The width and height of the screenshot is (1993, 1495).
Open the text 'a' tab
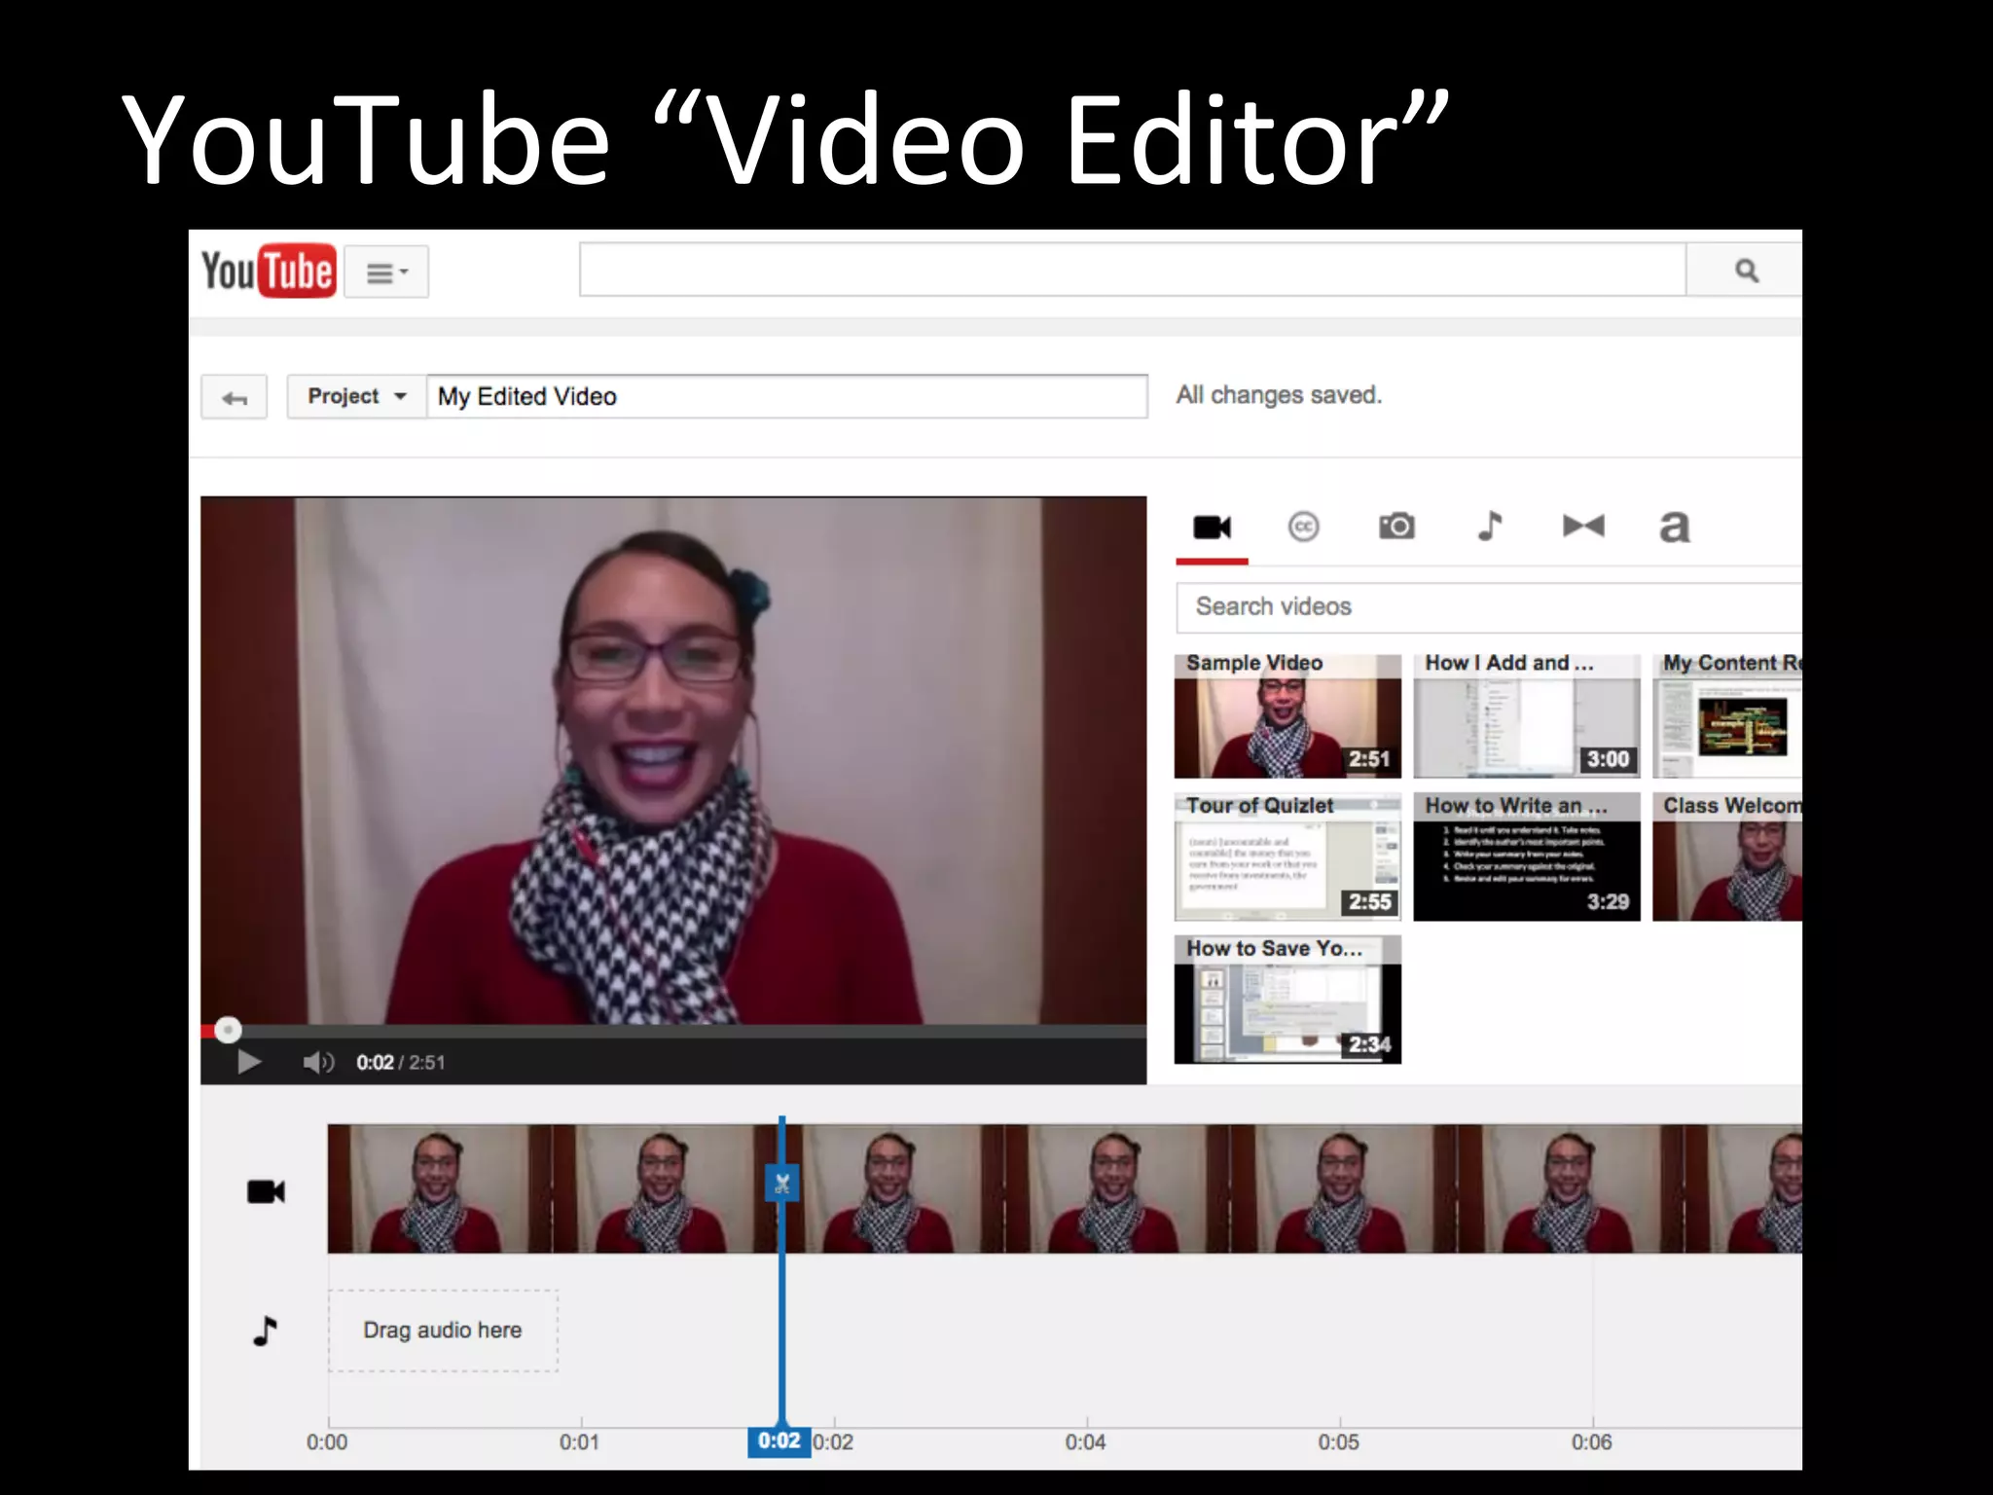pyautogui.click(x=1675, y=527)
